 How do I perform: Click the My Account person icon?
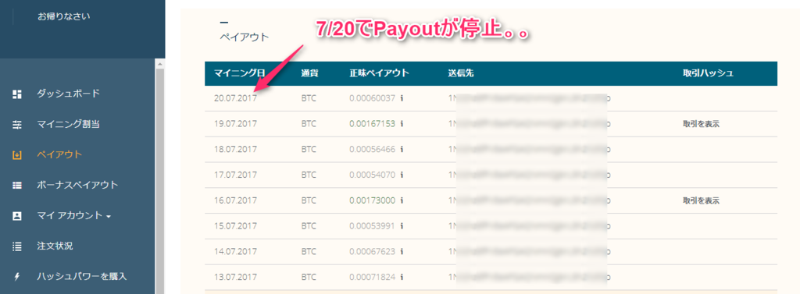point(17,216)
